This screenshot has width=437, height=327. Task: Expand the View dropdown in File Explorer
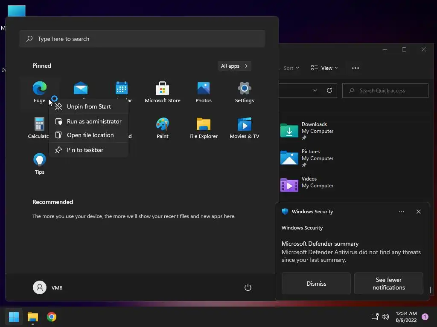pyautogui.click(x=324, y=68)
